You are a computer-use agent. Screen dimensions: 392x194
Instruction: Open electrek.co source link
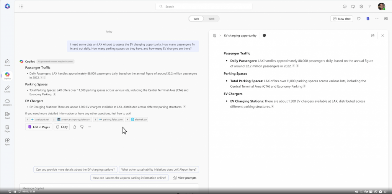tap(137, 119)
